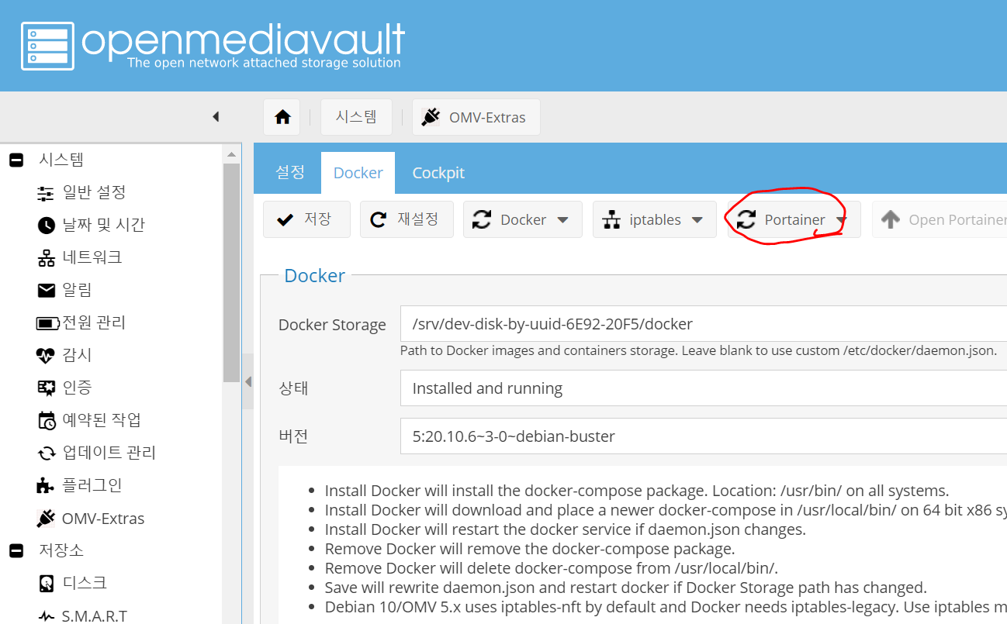Click the openmediavault logo icon
The width and height of the screenshot is (1007, 624).
coord(47,47)
